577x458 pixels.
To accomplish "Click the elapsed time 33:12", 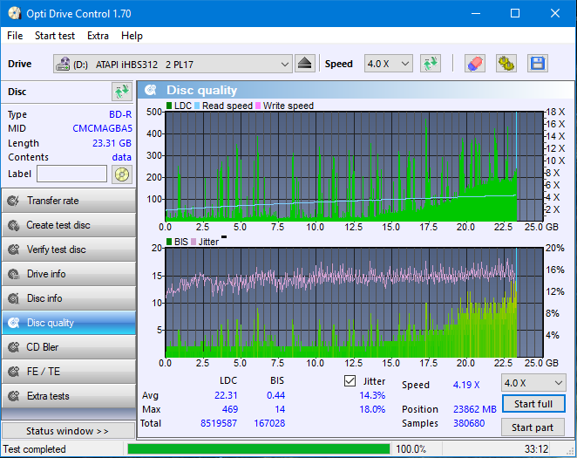I will (537, 449).
